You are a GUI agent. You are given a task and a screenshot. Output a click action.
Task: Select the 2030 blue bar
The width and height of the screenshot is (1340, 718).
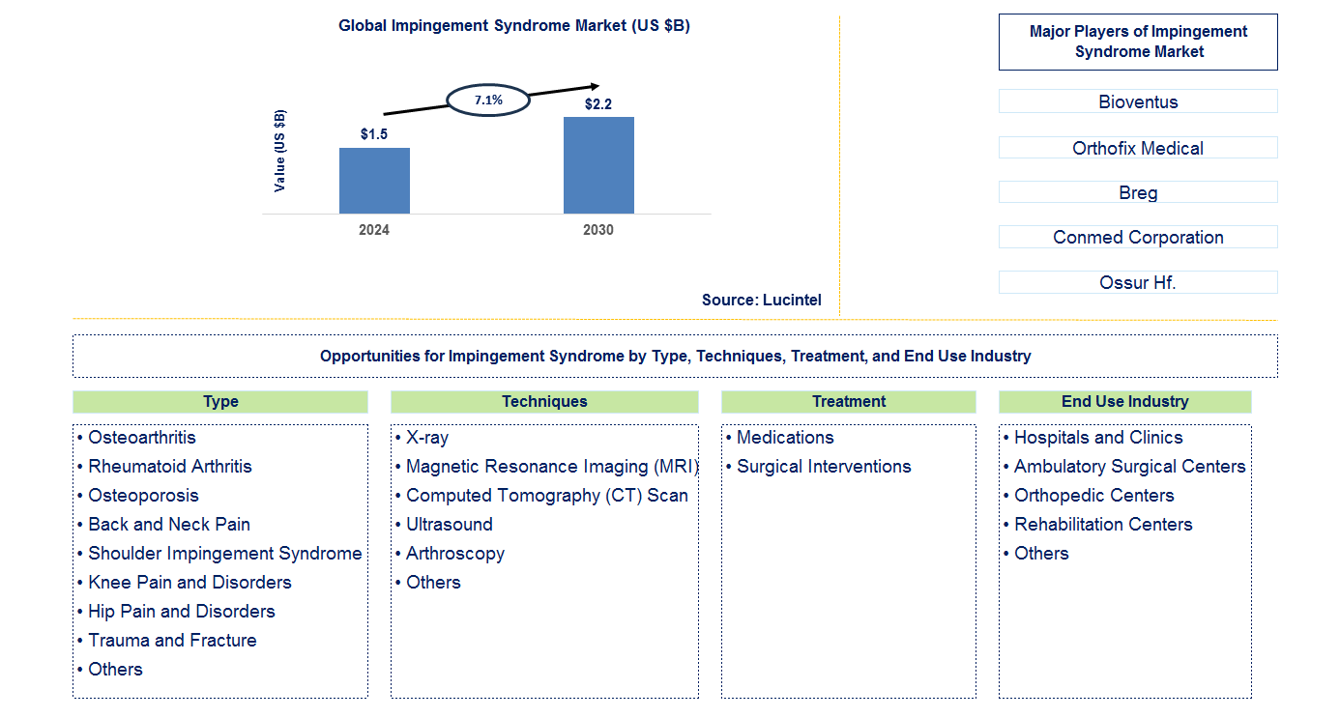598,165
